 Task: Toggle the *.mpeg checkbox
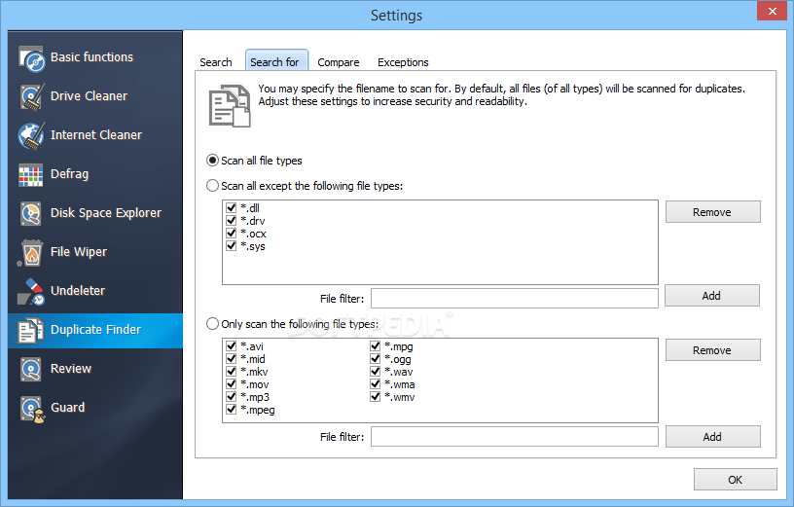(x=232, y=410)
